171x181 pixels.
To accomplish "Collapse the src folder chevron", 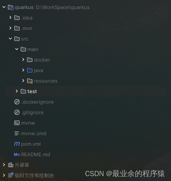I will [11, 39].
